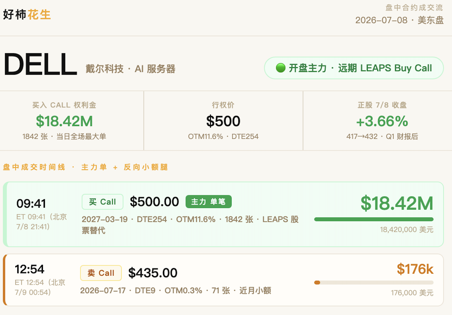Click OTM11.6% · DTE254 under strike price
The width and height of the screenshot is (452, 315).
coord(223,136)
